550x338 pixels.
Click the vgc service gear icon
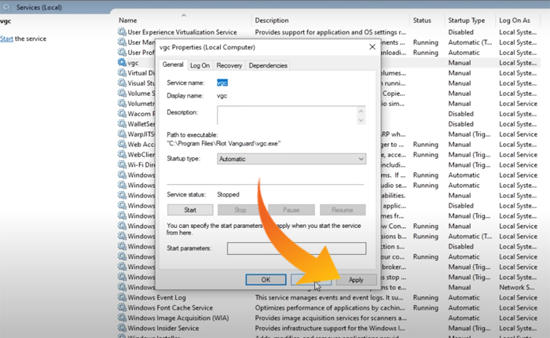[122, 62]
